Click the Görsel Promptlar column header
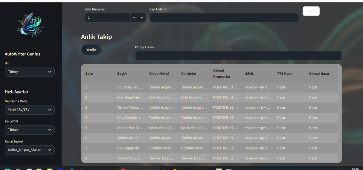The height and width of the screenshot is (170, 363). point(222,73)
